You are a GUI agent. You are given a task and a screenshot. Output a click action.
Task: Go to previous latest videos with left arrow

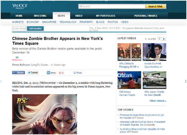click(160, 39)
